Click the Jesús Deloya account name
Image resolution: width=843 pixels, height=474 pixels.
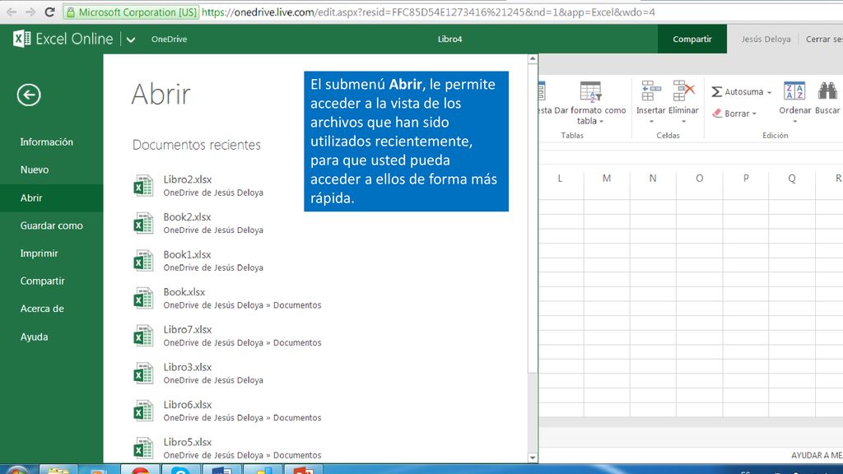click(766, 39)
